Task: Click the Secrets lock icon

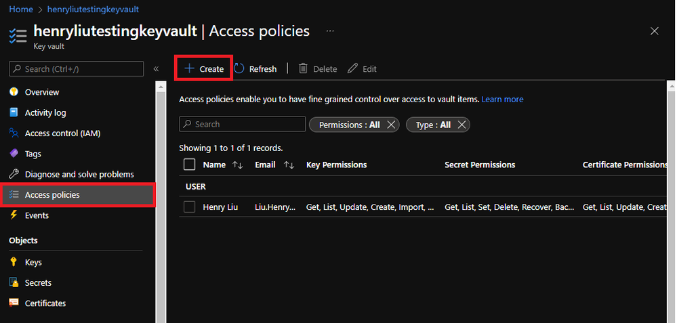Action: coord(14,282)
